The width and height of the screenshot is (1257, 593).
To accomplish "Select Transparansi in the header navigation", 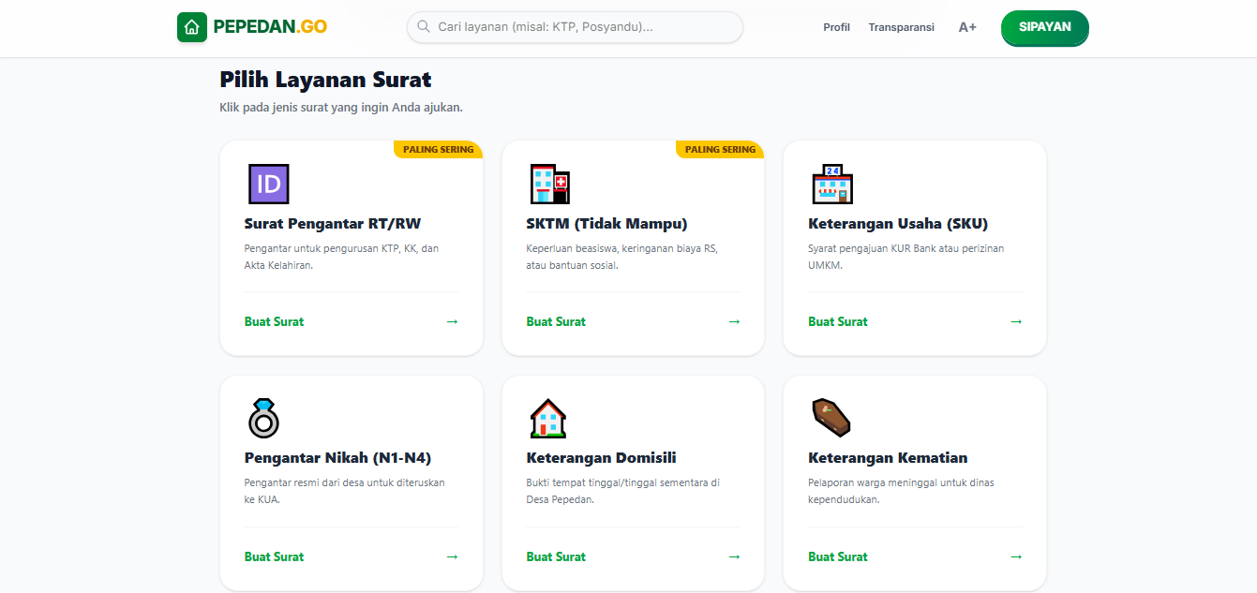I will coord(901,27).
